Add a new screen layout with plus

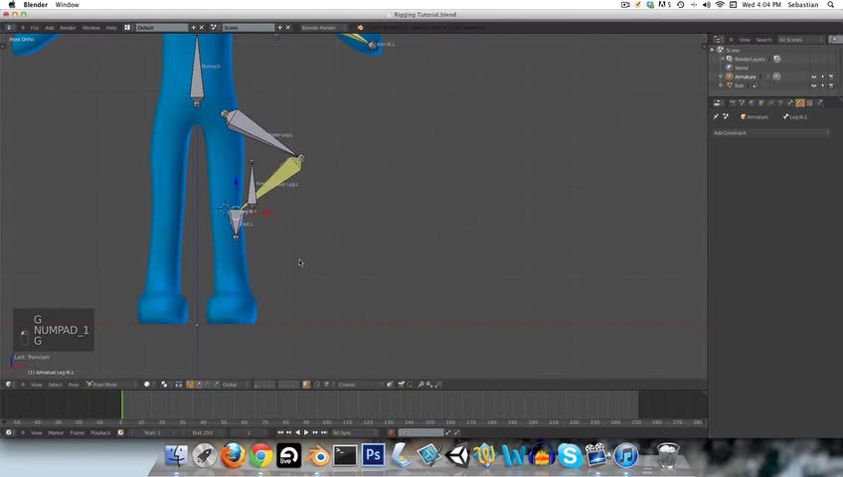194,28
